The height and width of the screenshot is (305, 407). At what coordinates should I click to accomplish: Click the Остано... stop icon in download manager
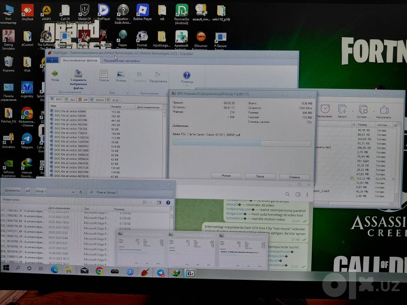363,109
